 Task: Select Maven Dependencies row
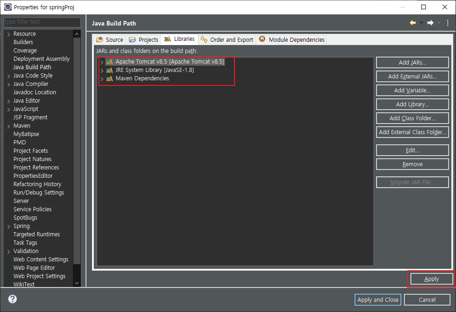click(142, 78)
